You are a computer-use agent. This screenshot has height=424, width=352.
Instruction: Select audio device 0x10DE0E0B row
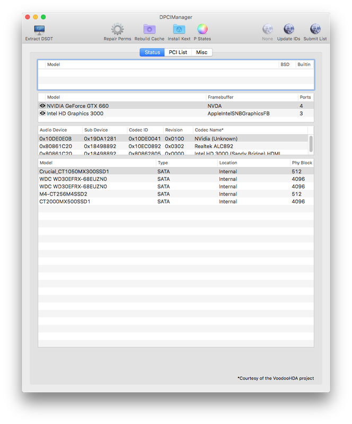point(173,138)
